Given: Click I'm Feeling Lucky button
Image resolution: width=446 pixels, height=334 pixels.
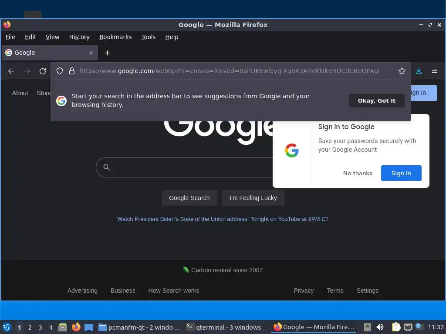Looking at the screenshot, I should click(x=253, y=198).
